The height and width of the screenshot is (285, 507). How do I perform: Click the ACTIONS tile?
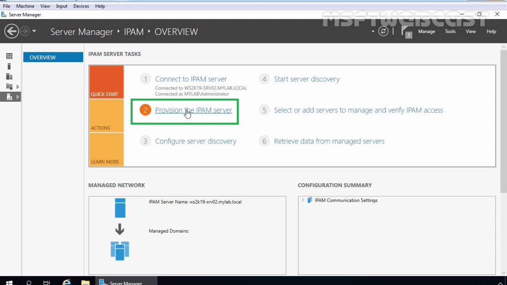pyautogui.click(x=106, y=116)
